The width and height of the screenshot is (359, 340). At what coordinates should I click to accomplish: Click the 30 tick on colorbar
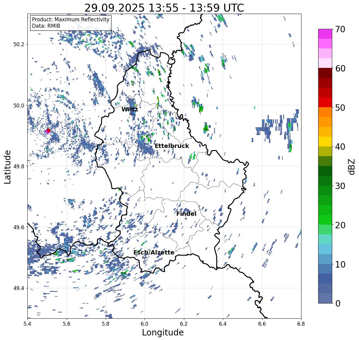340,186
